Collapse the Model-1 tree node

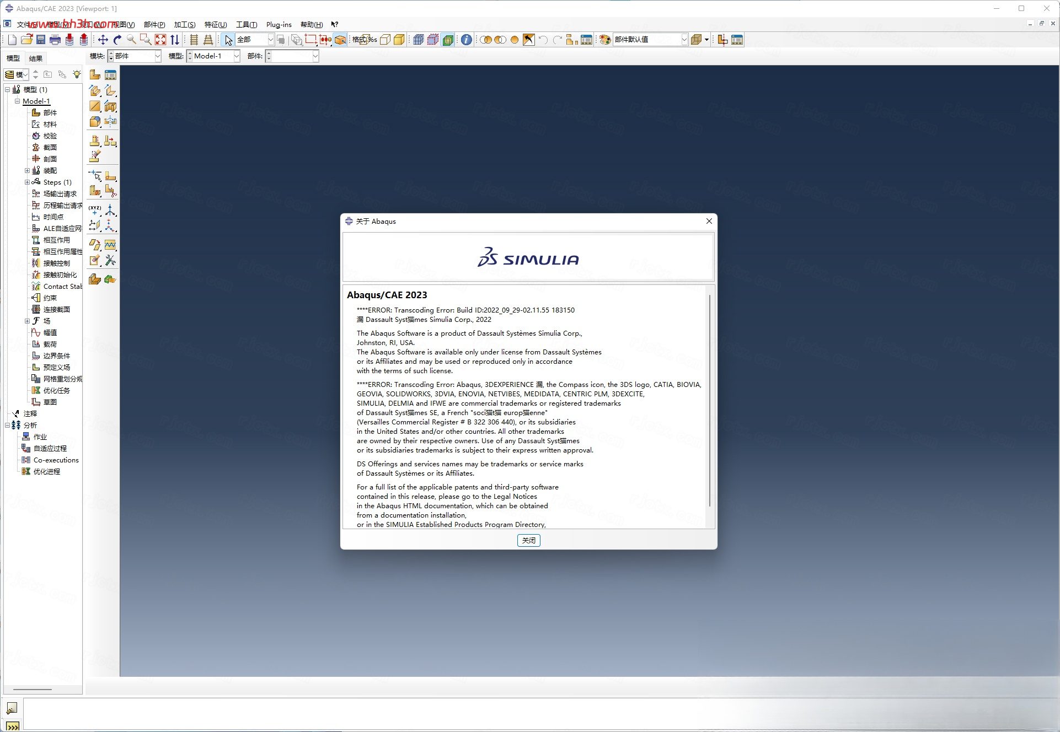[x=17, y=101]
